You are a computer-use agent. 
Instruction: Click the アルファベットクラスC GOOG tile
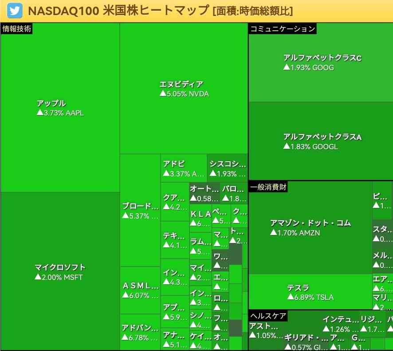321,63
